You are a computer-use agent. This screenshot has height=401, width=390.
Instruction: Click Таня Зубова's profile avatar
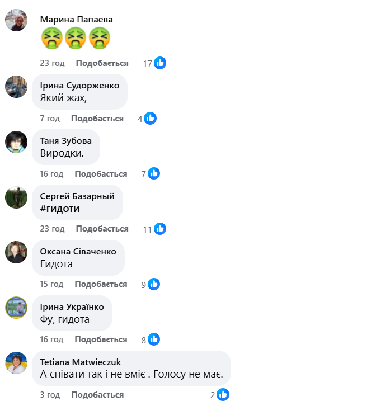coord(16,142)
